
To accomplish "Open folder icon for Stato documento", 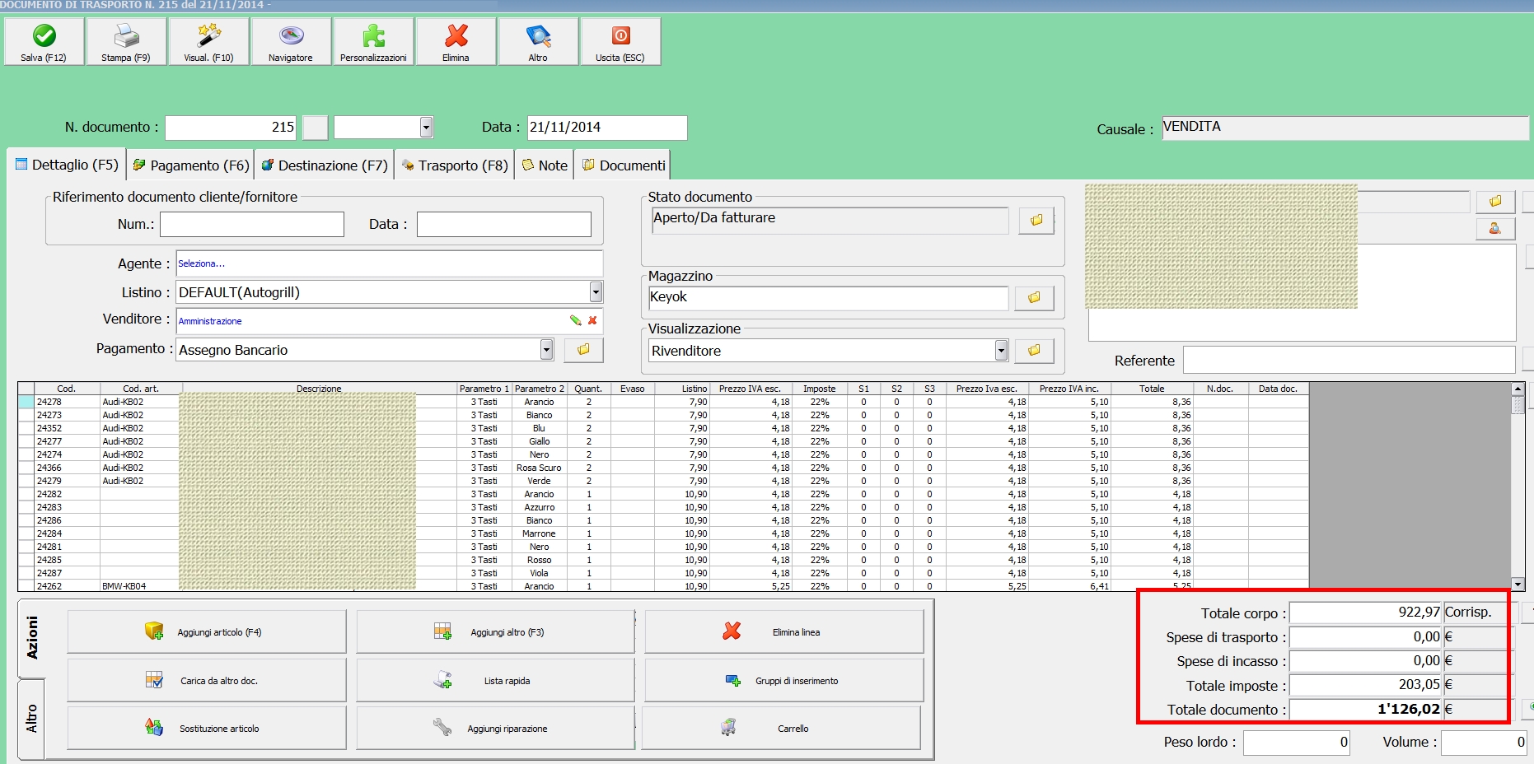I will point(1036,220).
